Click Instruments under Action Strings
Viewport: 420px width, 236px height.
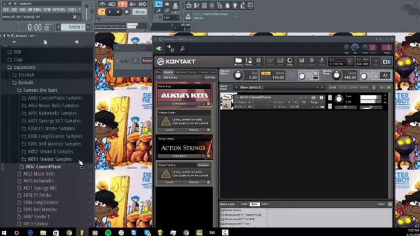click(x=179, y=156)
